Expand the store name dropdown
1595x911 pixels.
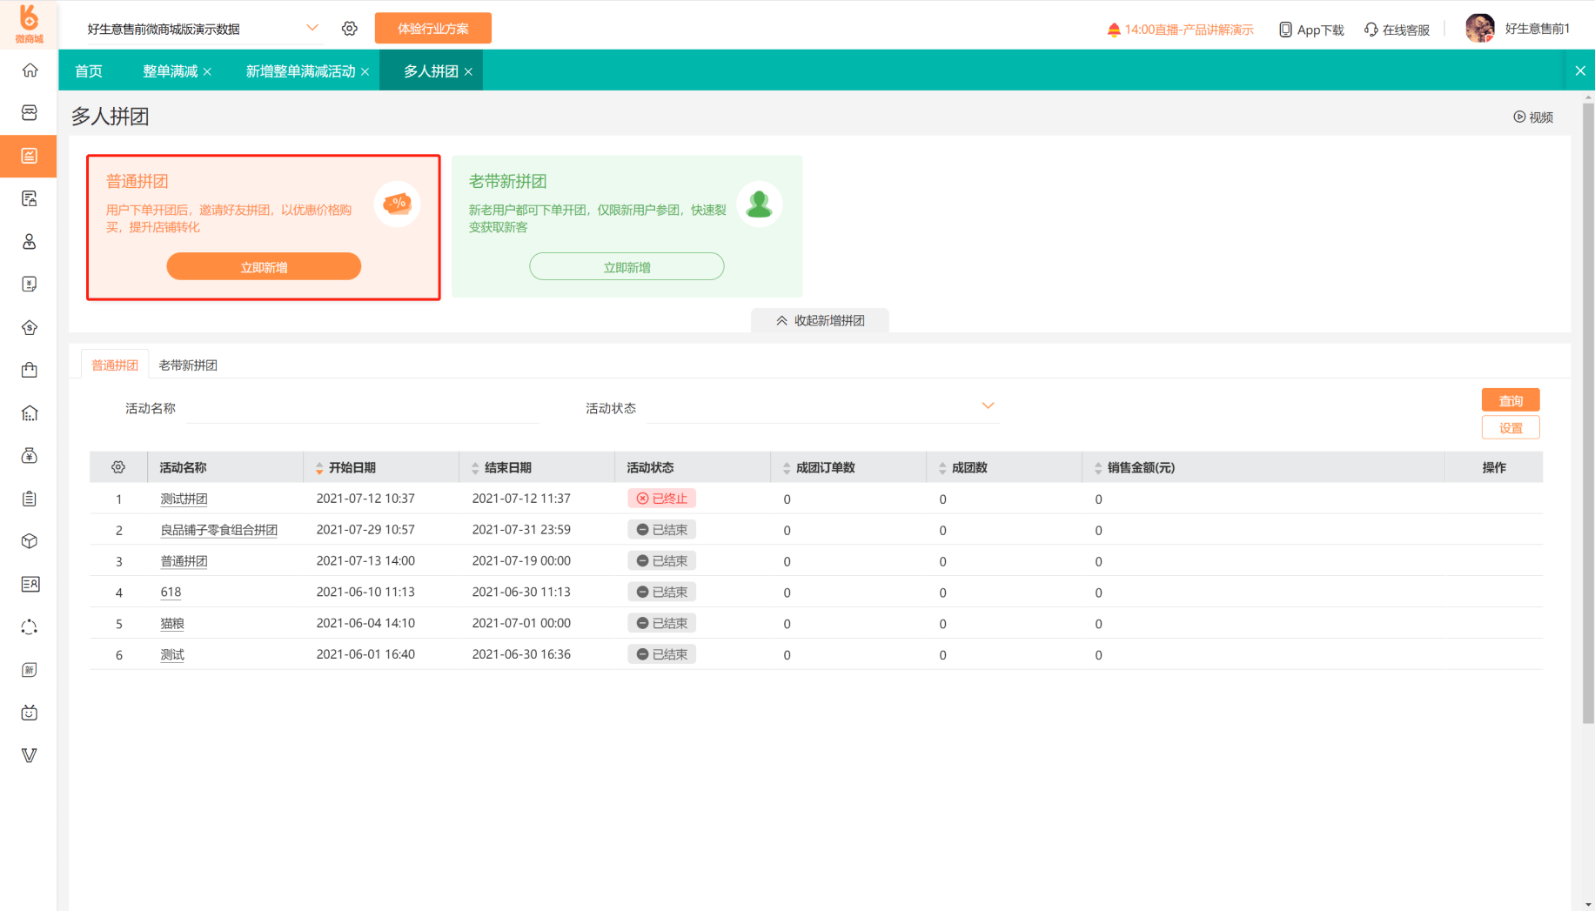(x=312, y=28)
